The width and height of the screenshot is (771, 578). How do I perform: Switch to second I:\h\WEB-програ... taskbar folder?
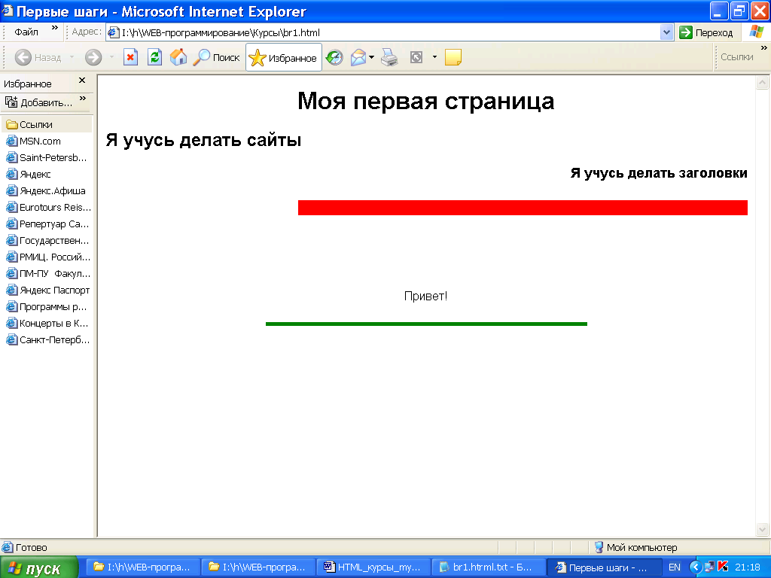coord(258,567)
